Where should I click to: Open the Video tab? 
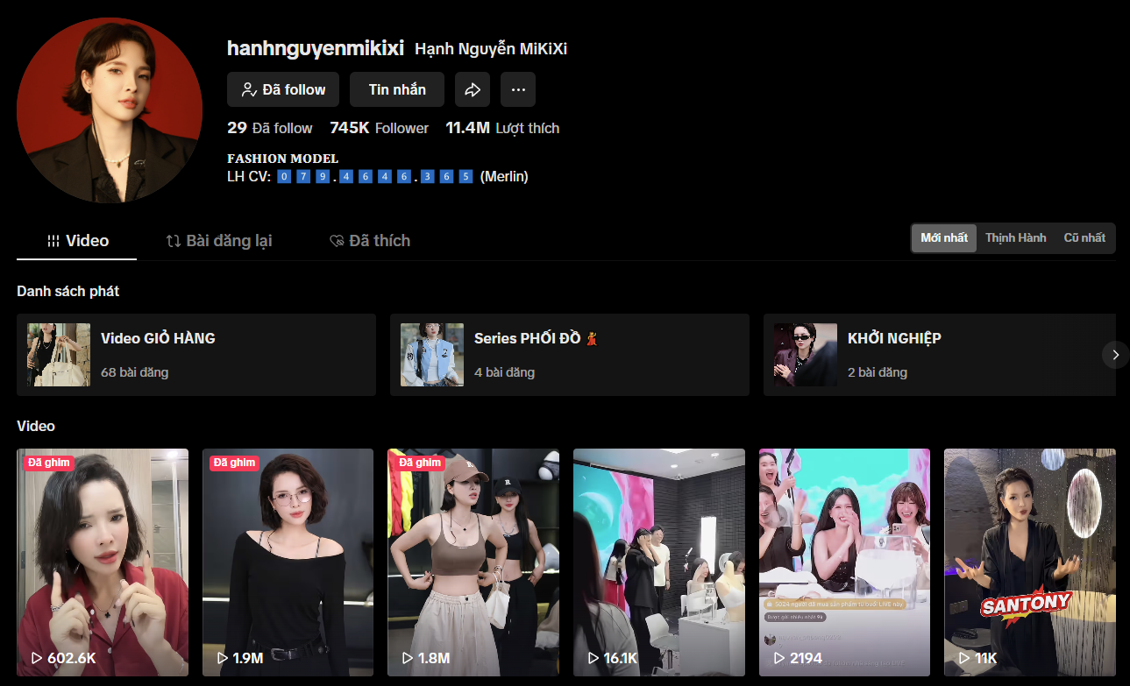[x=77, y=241]
